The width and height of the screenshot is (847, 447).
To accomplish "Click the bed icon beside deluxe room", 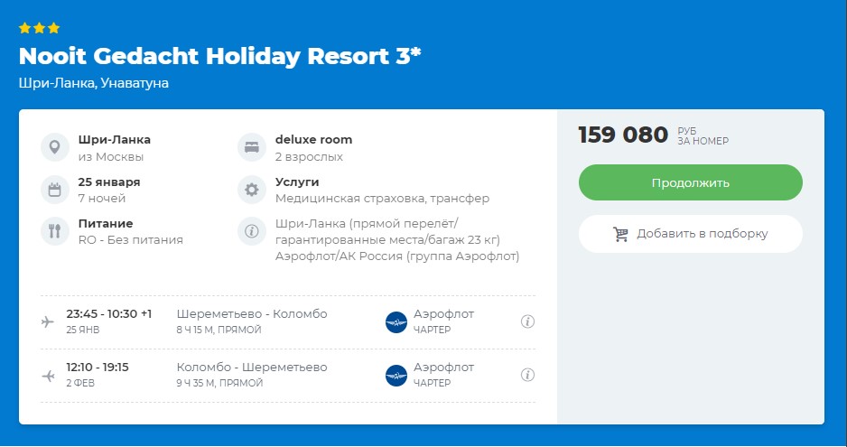I will [252, 147].
